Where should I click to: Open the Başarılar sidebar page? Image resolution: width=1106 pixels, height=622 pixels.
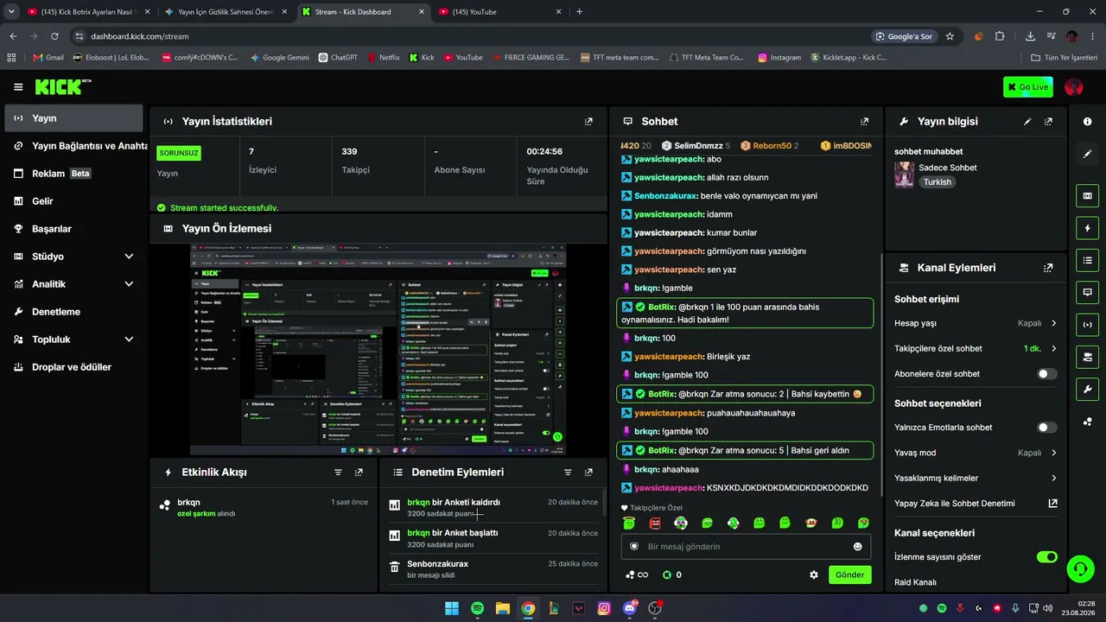pos(73,229)
